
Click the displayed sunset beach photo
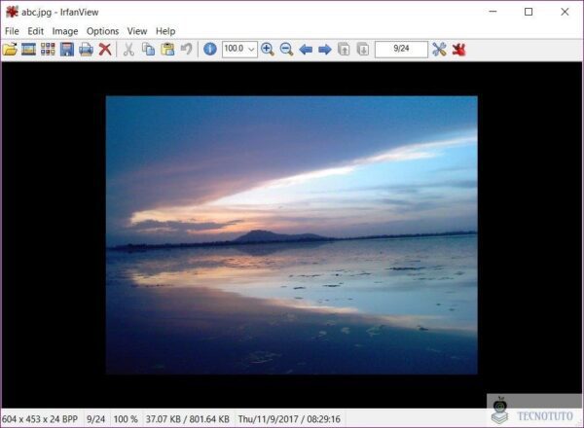click(292, 234)
